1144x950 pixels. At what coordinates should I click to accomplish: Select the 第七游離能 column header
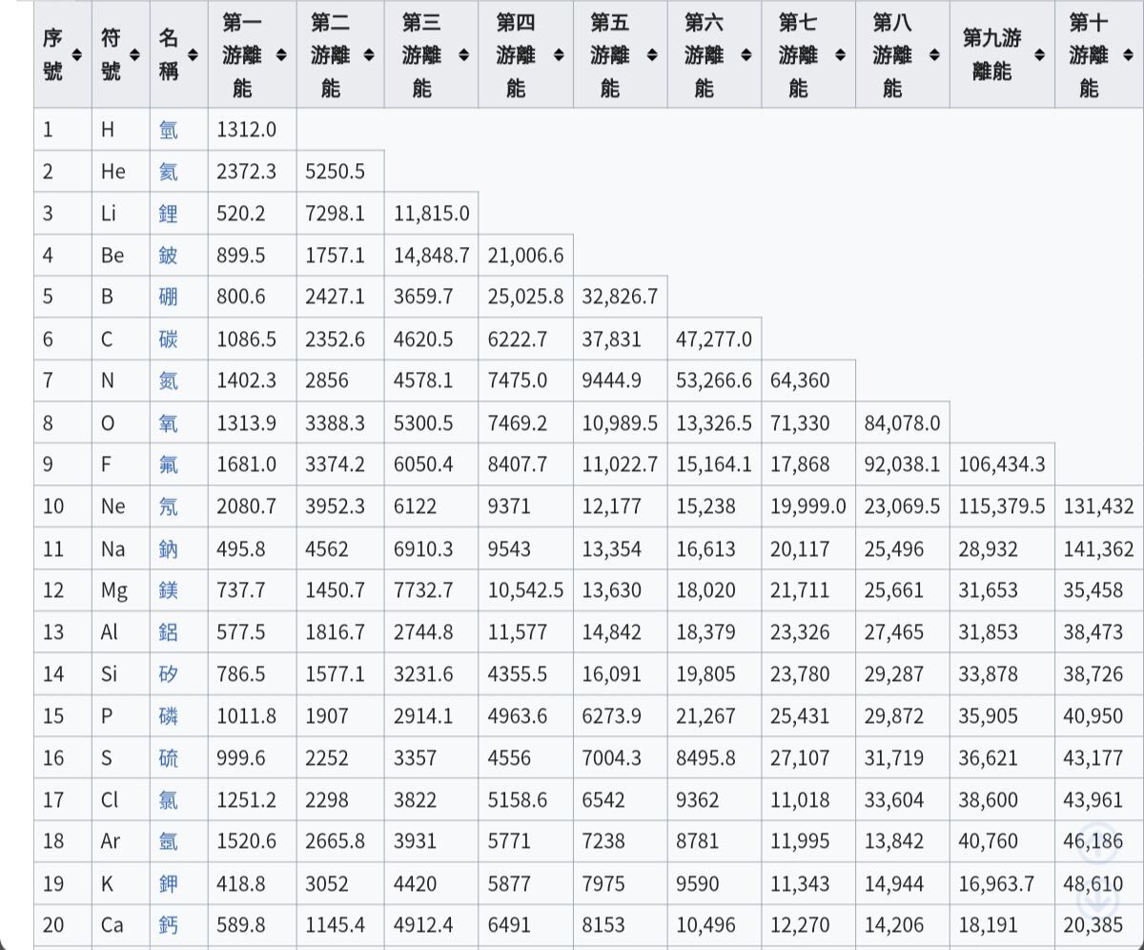point(799,55)
